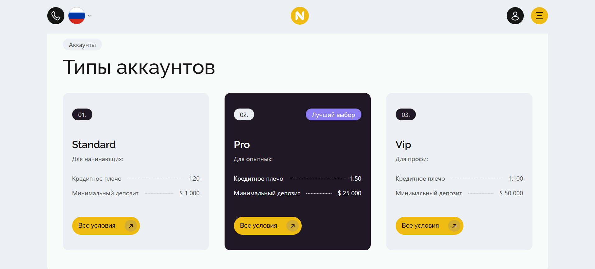This screenshot has height=269, width=595.
Task: Click arrow icon in Pro card button
Action: pyautogui.click(x=293, y=226)
